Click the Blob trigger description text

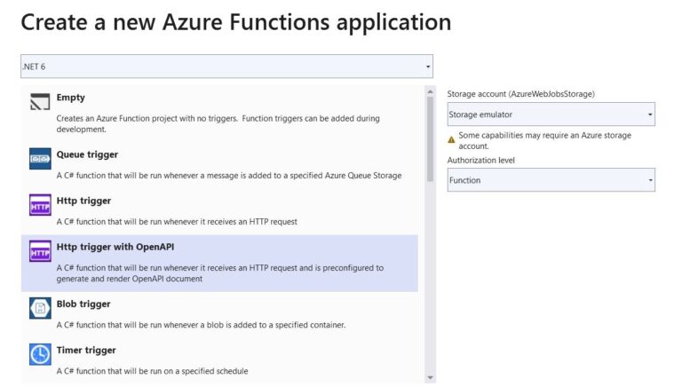click(201, 325)
